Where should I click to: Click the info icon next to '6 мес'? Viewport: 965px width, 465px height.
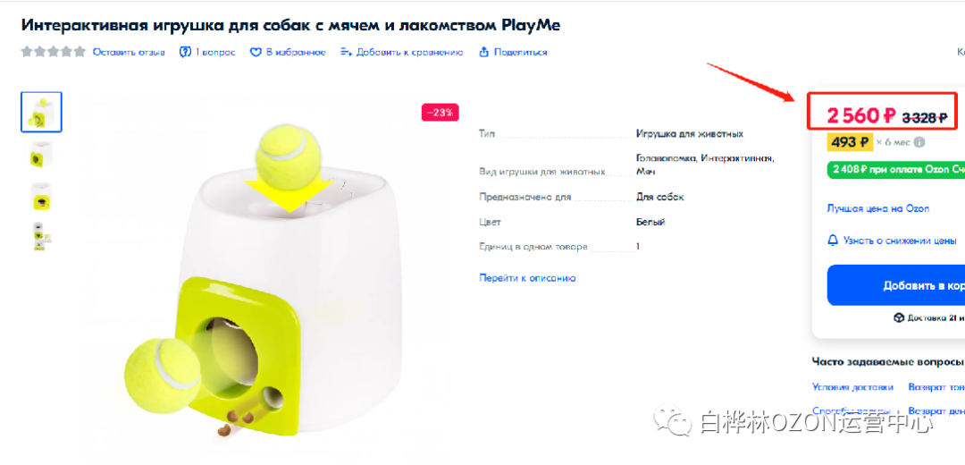919,142
